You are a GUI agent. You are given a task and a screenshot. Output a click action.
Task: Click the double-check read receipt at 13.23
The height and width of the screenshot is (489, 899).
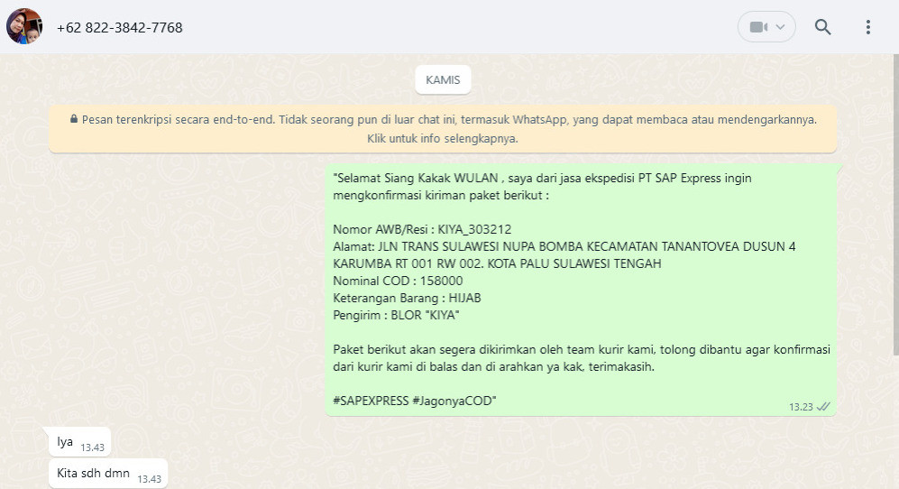(x=823, y=406)
